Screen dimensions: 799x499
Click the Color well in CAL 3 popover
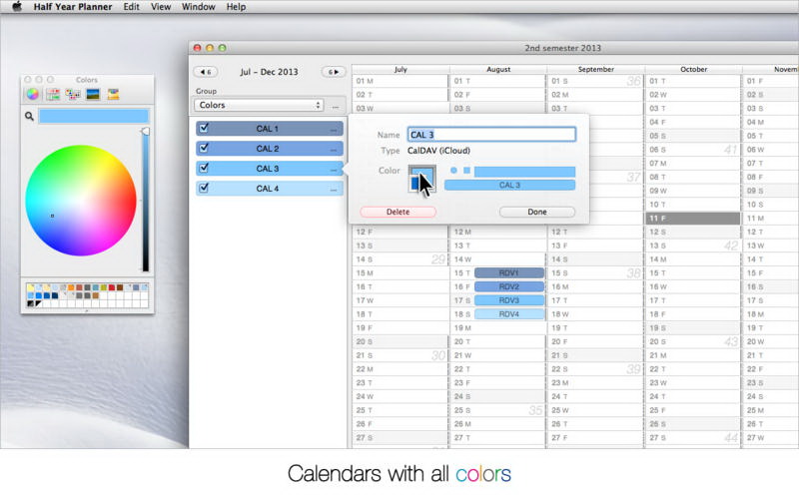point(419,180)
